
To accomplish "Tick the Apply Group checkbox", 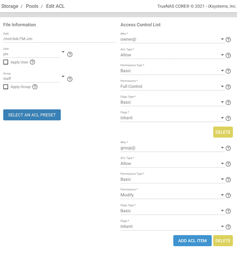I will click(x=6, y=87).
